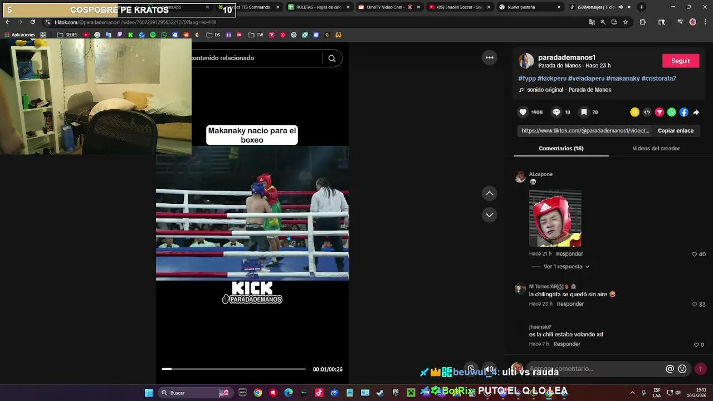
Task: Bookmark page with star icon in address bar
Action: (x=626, y=22)
